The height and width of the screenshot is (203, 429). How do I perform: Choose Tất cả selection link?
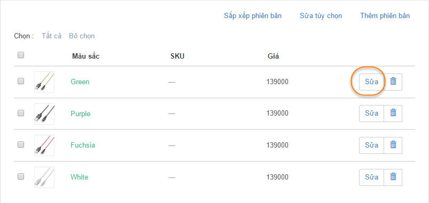click(x=51, y=36)
